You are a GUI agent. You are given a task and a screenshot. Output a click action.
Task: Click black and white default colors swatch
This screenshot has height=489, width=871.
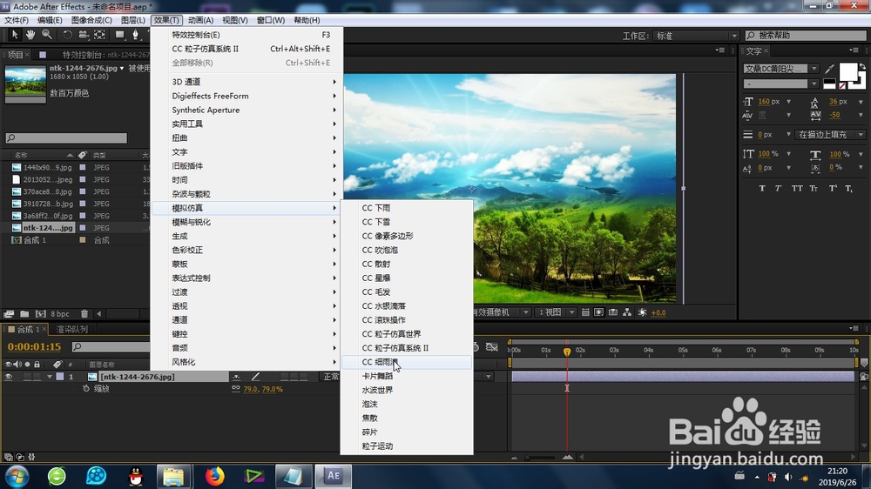[829, 84]
